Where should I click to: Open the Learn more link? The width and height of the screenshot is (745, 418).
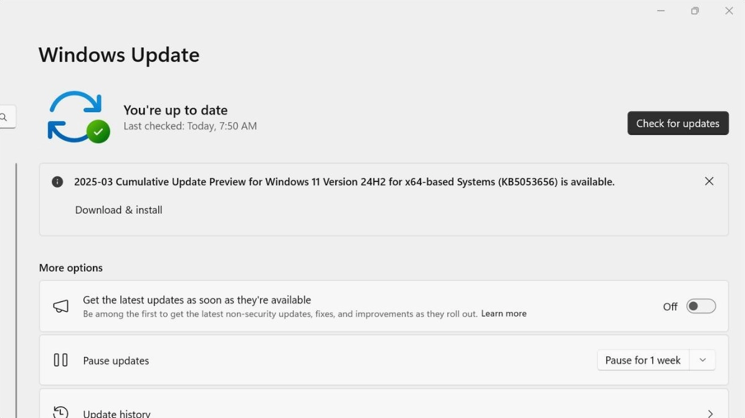503,313
